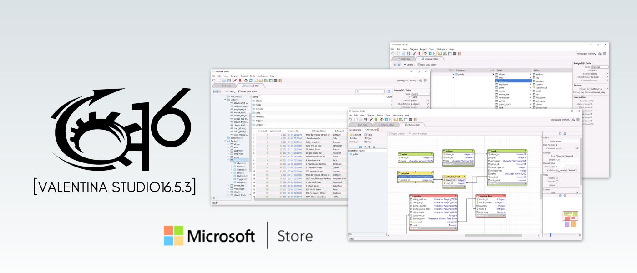Collapse the artist table arrow in the diagram
Viewport: 637px width, 273px height.
pos(432,154)
